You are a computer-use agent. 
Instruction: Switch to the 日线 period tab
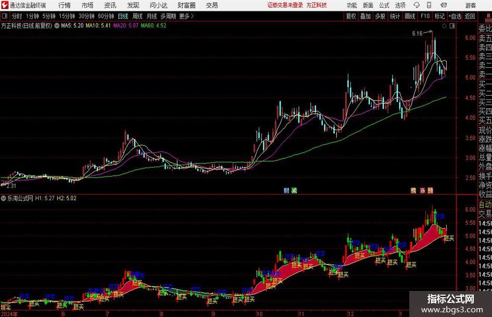click(123, 16)
